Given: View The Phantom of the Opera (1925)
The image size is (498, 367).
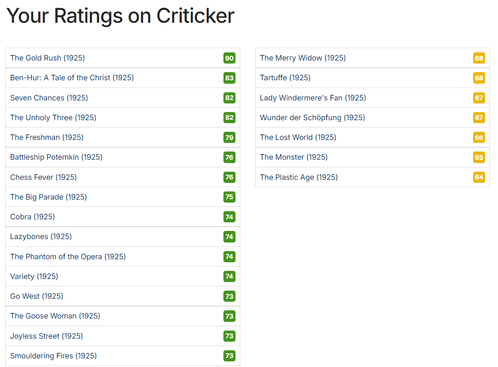Looking at the screenshot, I should pos(68,257).
